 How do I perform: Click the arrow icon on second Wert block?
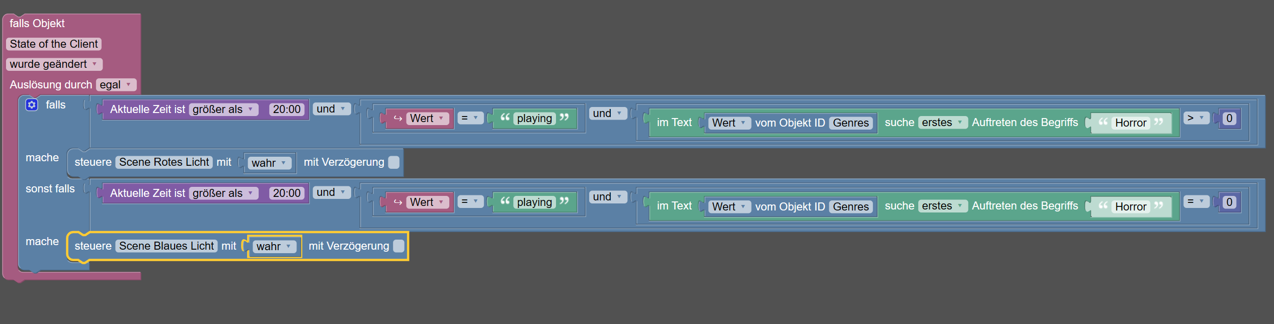pos(397,202)
